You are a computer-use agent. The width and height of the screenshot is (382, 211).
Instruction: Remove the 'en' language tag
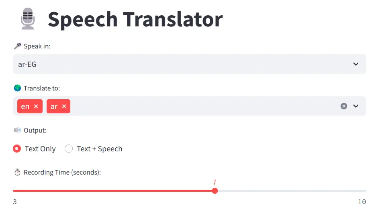(x=36, y=107)
